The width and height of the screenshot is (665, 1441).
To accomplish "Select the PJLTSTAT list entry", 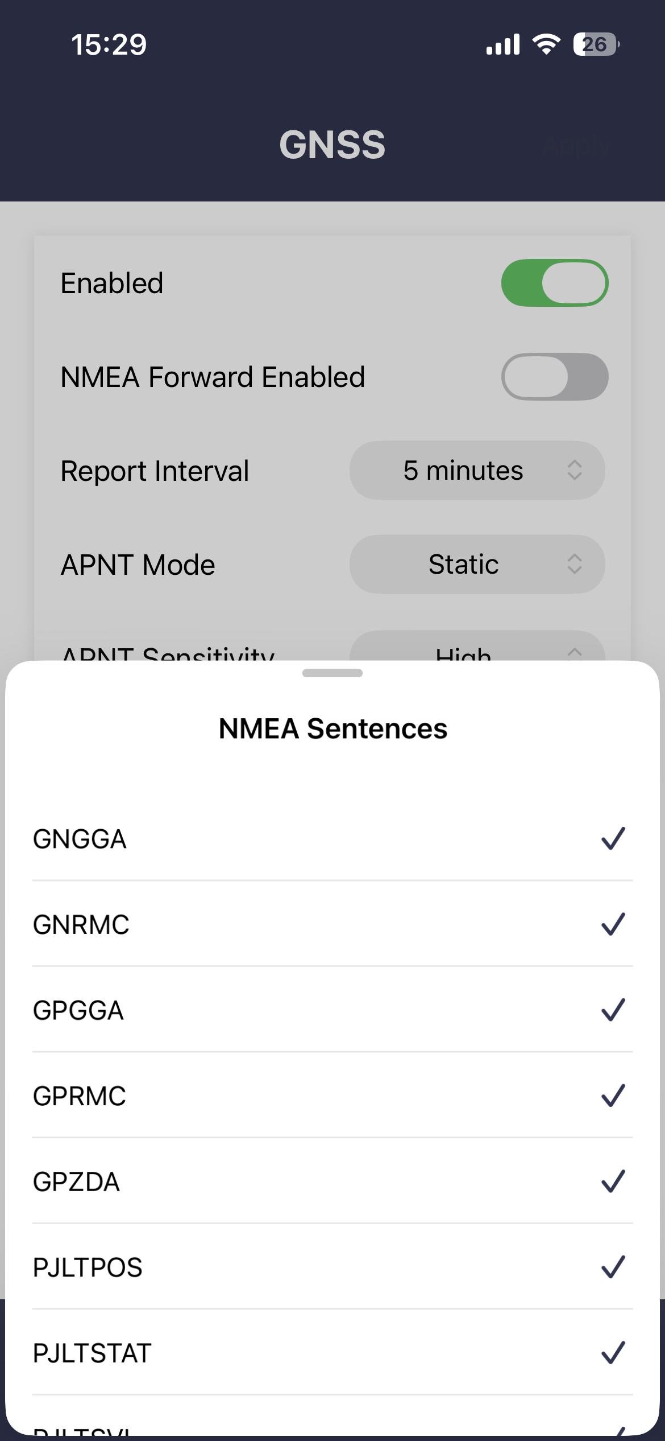I will [x=284, y=1353].
